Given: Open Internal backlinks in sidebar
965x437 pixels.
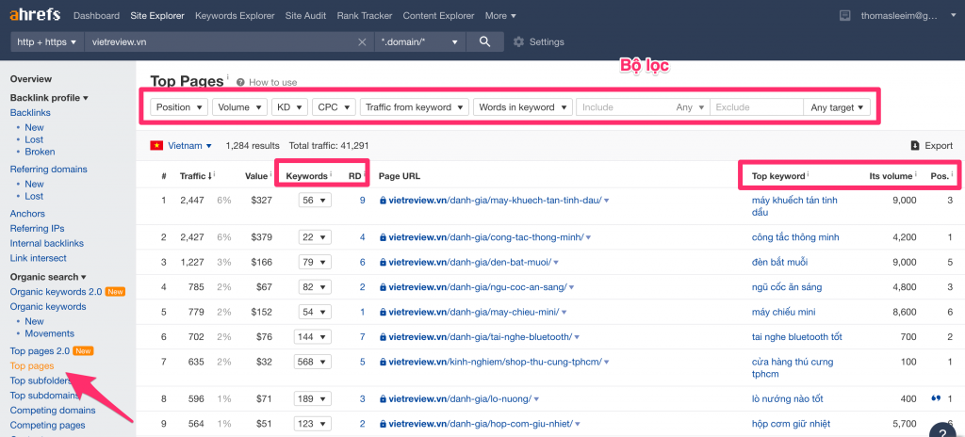Looking at the screenshot, I should (x=47, y=243).
